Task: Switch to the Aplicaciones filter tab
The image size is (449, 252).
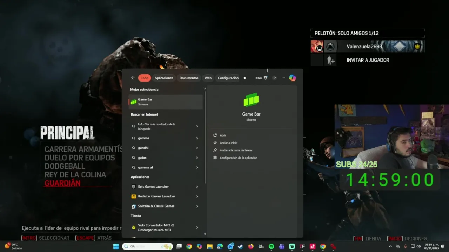Action: [x=164, y=78]
